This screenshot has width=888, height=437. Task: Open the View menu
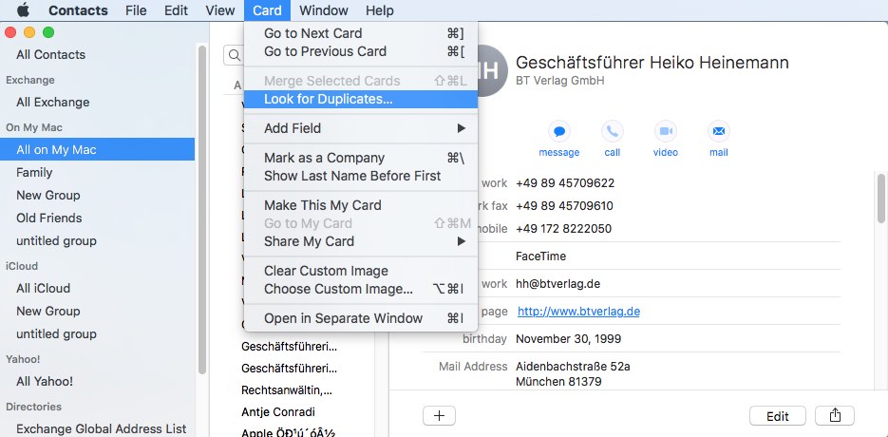point(220,10)
